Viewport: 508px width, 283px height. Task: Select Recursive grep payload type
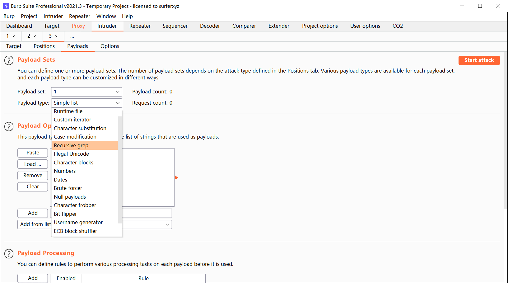(85, 145)
